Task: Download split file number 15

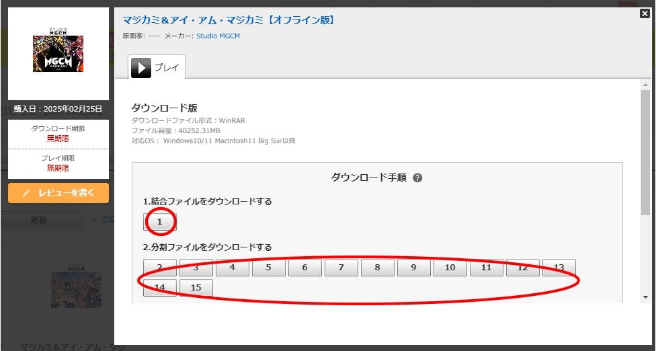Action: tap(196, 288)
